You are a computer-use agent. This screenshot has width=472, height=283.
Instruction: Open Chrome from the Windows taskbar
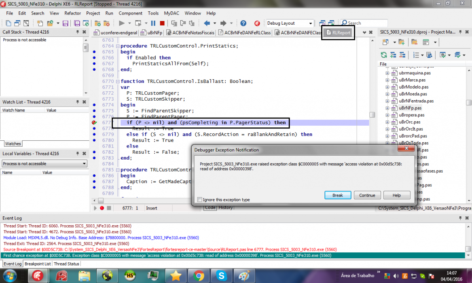[x=198, y=276]
